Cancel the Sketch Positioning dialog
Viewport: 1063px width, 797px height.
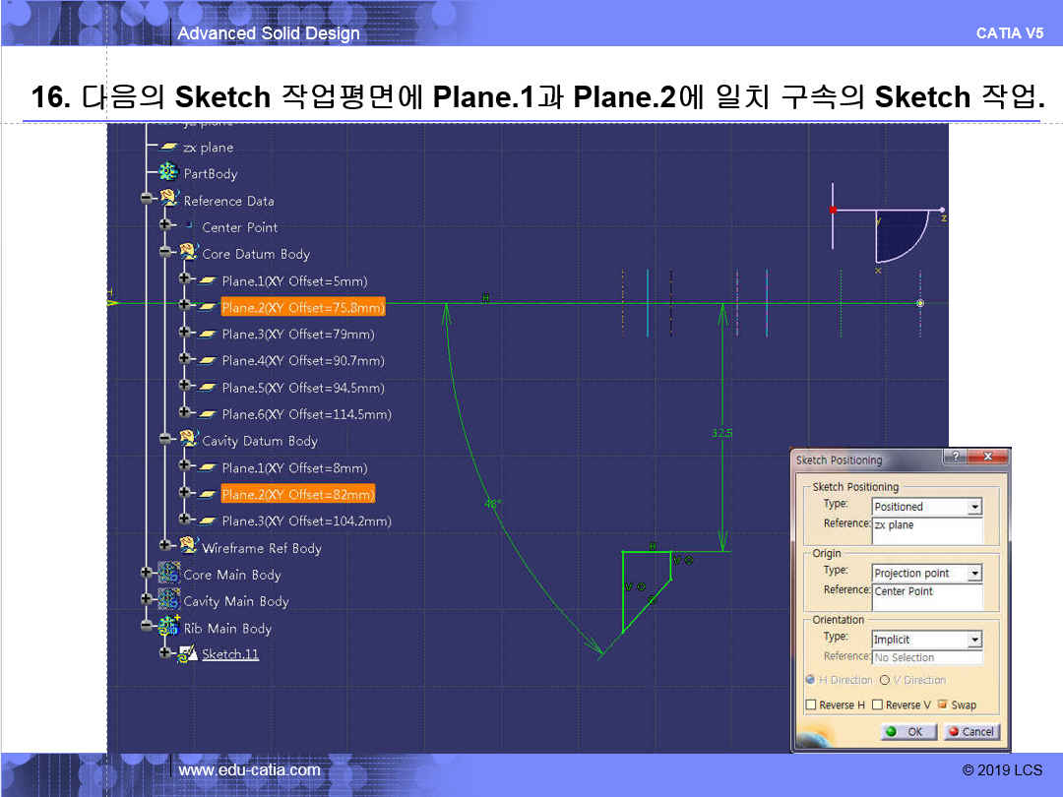tap(970, 732)
